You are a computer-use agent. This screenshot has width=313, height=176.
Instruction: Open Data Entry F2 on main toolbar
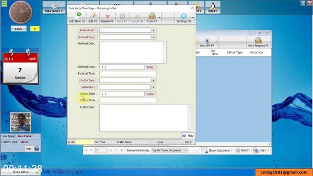54,7
